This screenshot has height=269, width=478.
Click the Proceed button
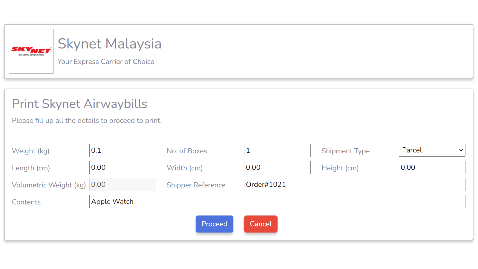214,224
